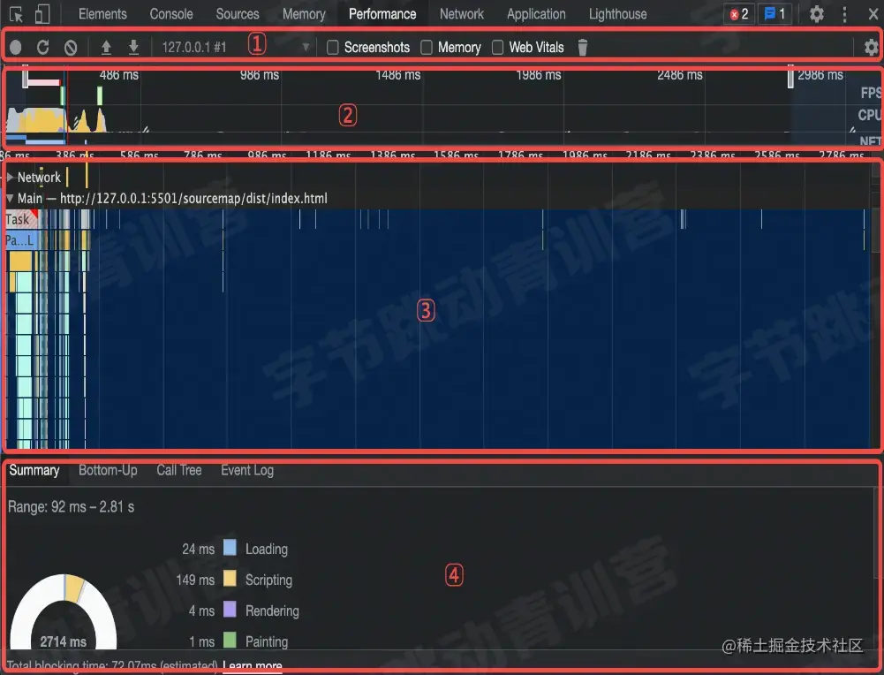The width and height of the screenshot is (884, 675).
Task: Click the left overview range handle
Action: click(x=25, y=77)
